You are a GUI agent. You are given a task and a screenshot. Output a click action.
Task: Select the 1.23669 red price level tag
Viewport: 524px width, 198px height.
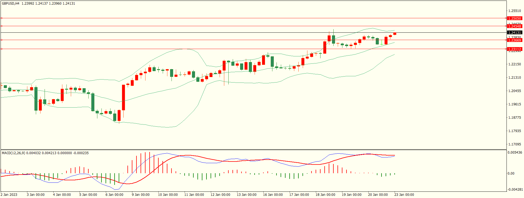514,40
